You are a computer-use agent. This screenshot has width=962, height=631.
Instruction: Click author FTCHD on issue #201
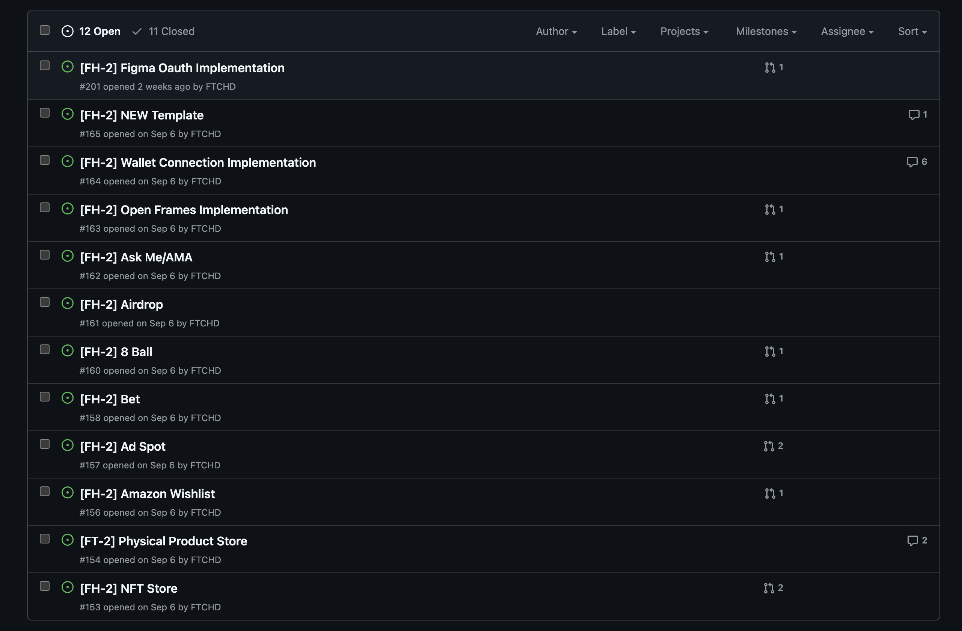221,86
